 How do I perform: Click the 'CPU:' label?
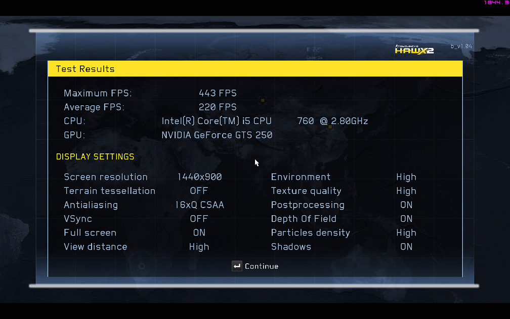tap(74, 121)
